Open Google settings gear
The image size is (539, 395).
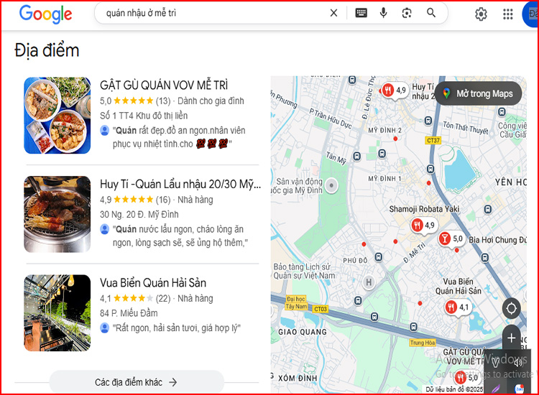coord(481,14)
